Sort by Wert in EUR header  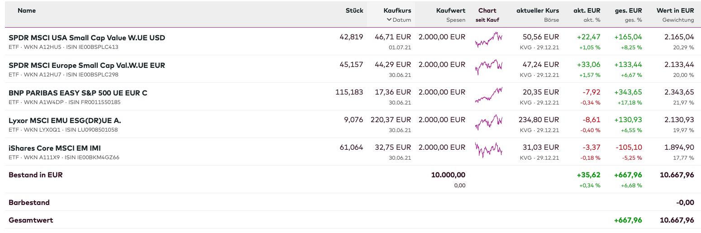tap(675, 10)
